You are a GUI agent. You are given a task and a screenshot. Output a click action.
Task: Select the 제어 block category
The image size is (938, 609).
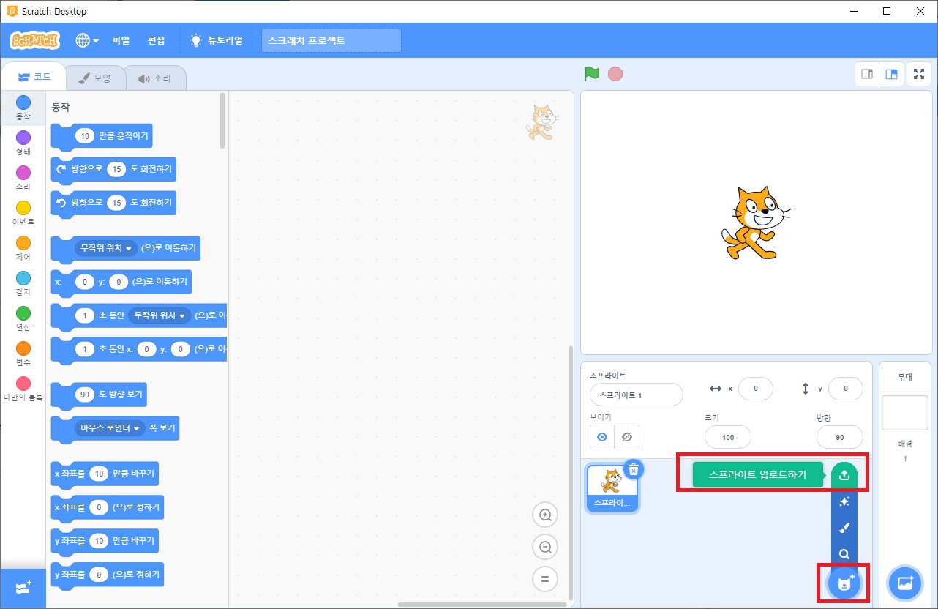23,248
